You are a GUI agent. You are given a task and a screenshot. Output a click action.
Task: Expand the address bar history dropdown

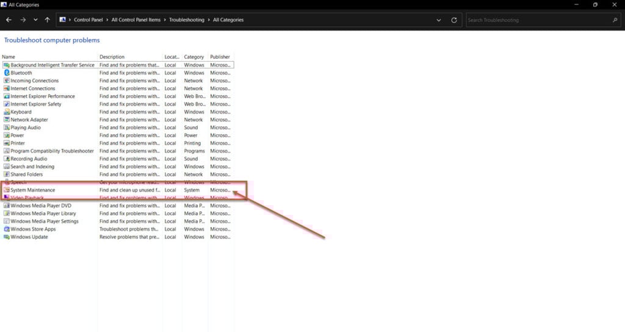coord(438,20)
